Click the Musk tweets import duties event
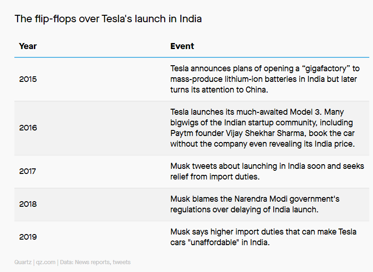 [267, 172]
